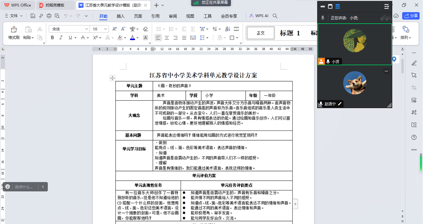This screenshot has width=423, height=224.
Task: Open the 审阅 (Review) ribbon tab
Action: [173, 16]
